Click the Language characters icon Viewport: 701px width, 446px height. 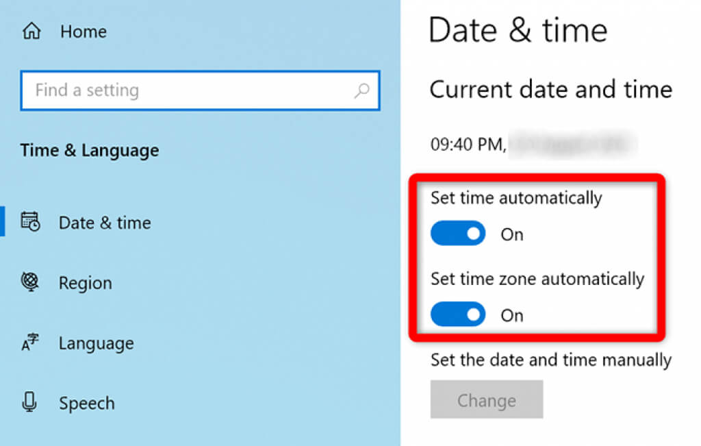[31, 343]
